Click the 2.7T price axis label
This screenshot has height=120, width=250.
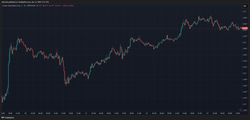(x=244, y=12)
